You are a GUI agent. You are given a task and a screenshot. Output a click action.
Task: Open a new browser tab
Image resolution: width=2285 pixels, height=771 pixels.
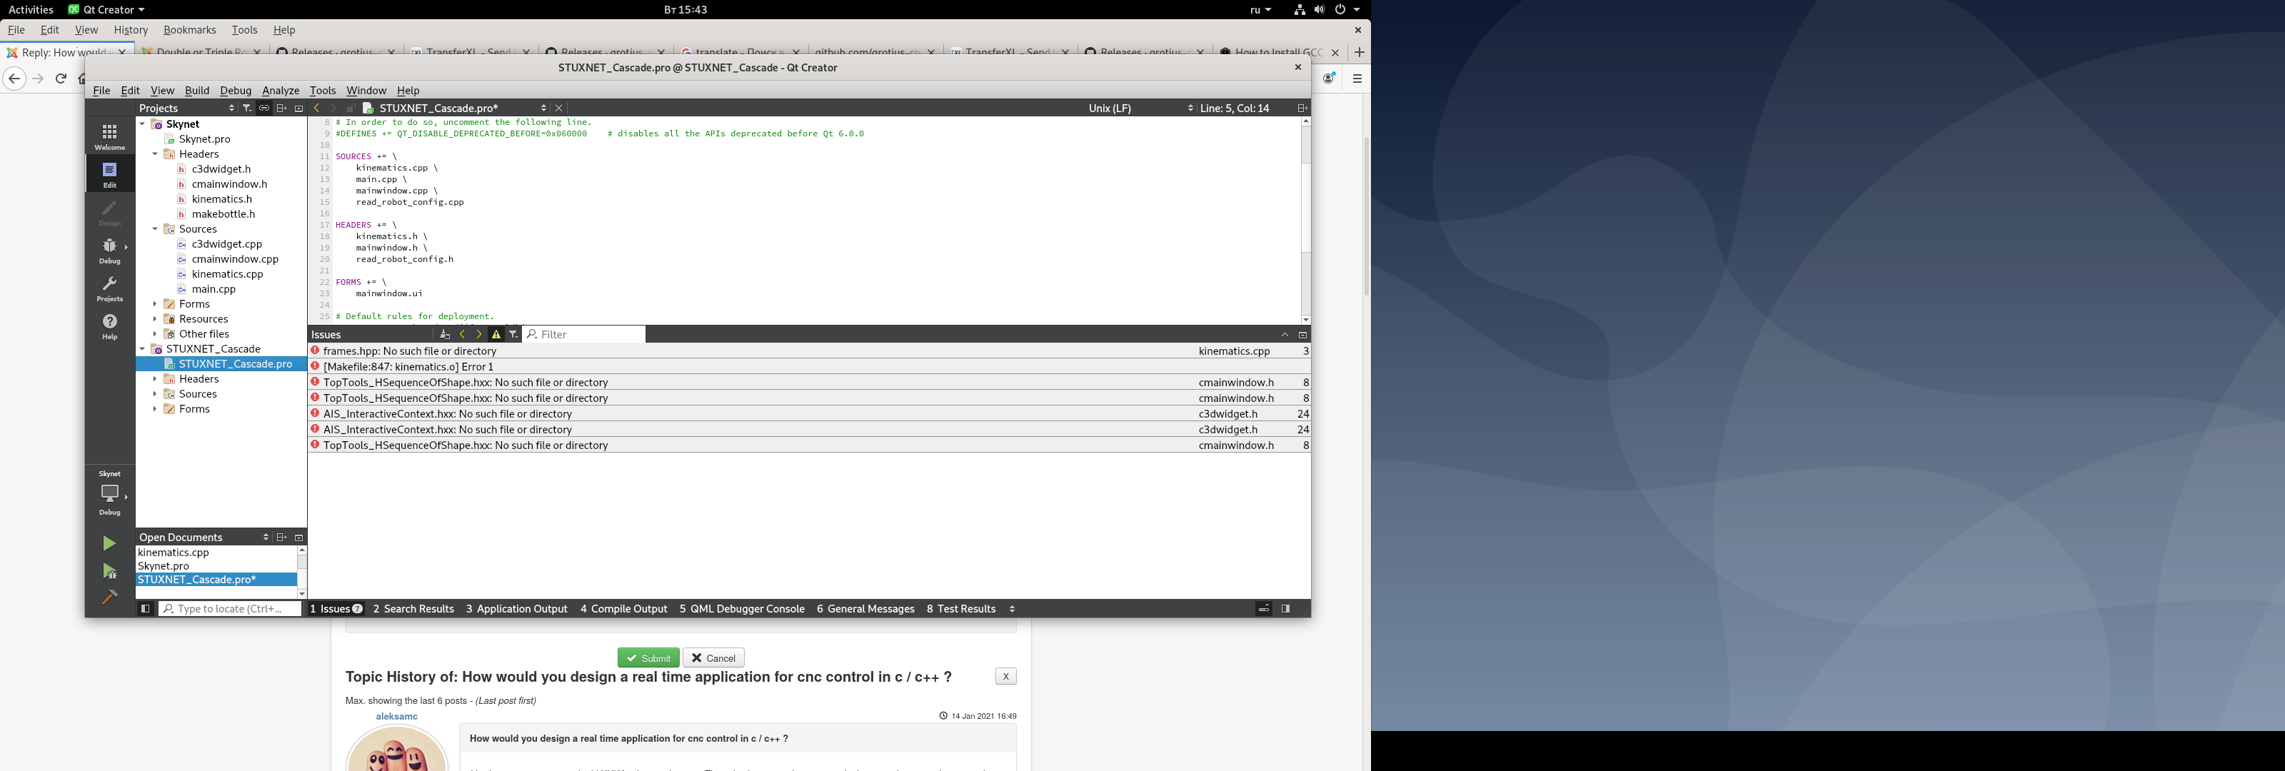click(1359, 52)
